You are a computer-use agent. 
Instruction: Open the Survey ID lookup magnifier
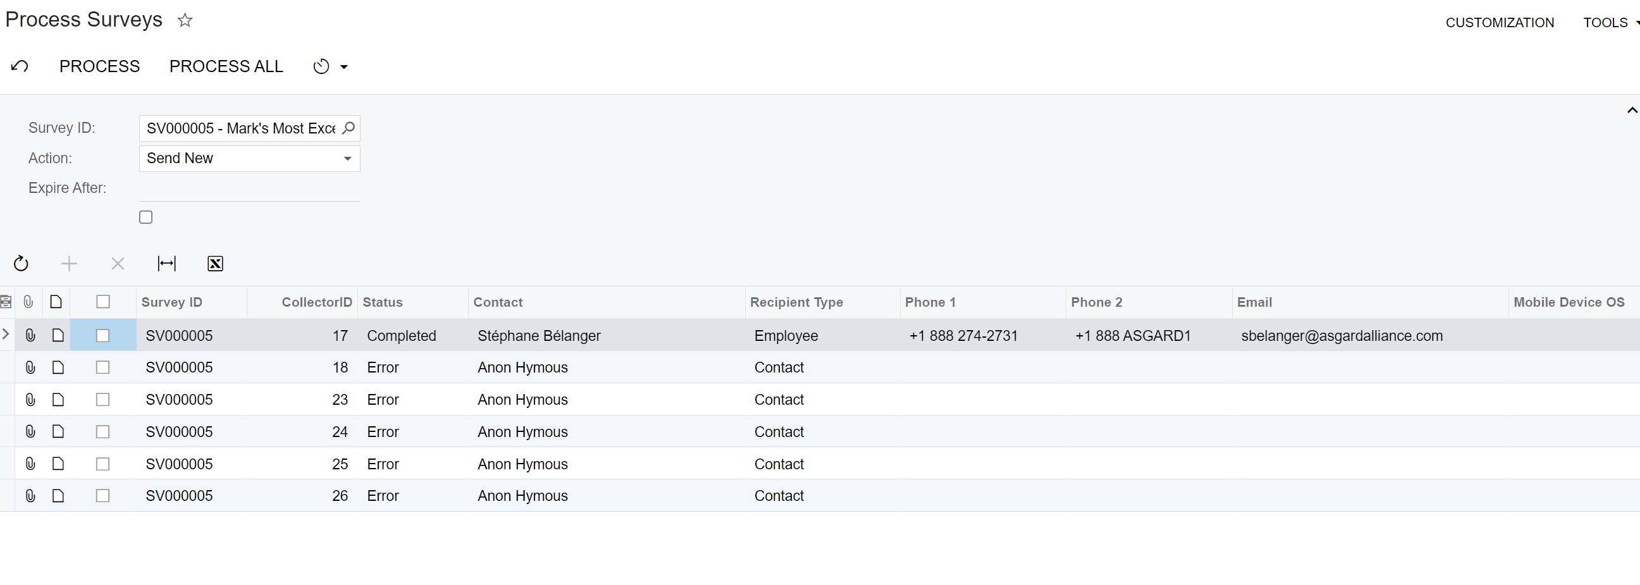(x=348, y=128)
